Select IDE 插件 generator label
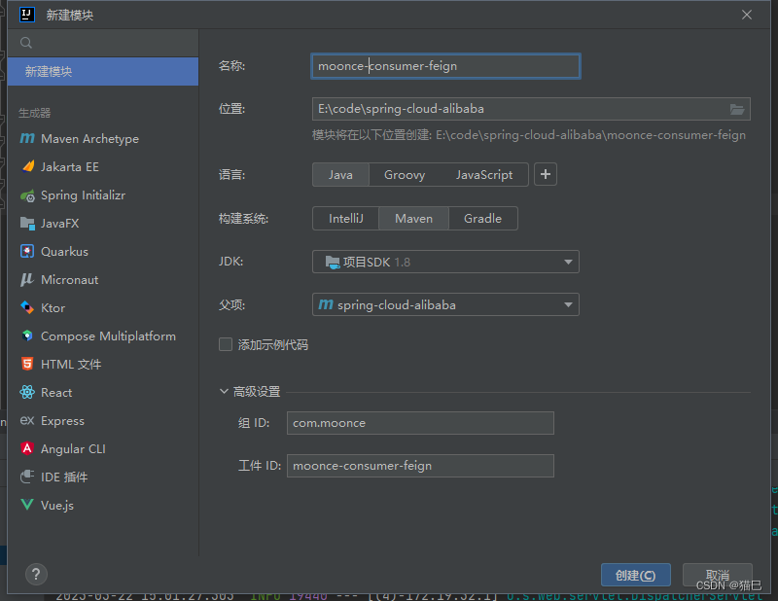The width and height of the screenshot is (778, 601). (64, 477)
